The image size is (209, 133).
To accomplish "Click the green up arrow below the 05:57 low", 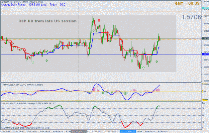I will click(32, 62).
